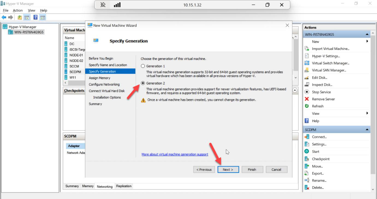The height and width of the screenshot is (199, 377).
Task: Select the Generation 2 radio button
Action: [x=143, y=83]
